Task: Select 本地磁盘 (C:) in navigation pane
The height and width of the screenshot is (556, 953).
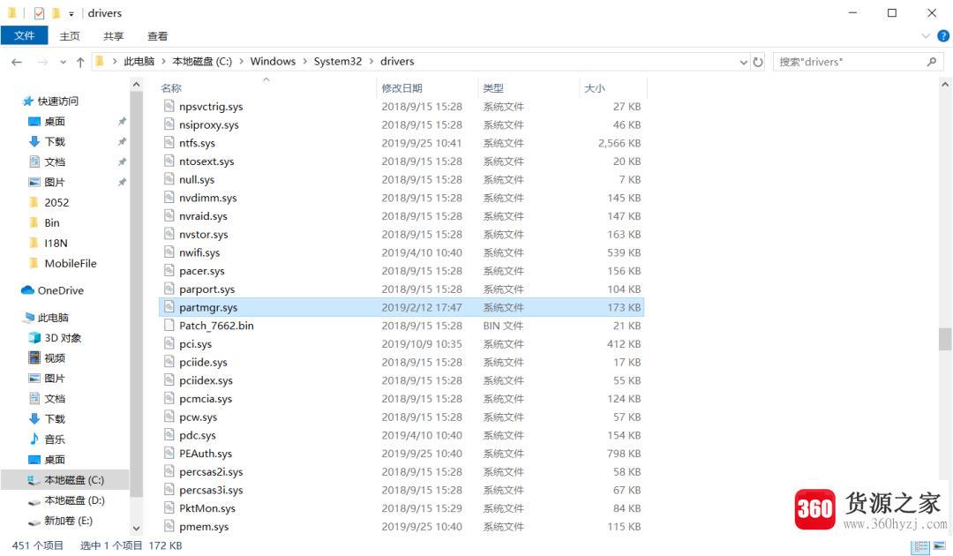Action: pyautogui.click(x=66, y=480)
